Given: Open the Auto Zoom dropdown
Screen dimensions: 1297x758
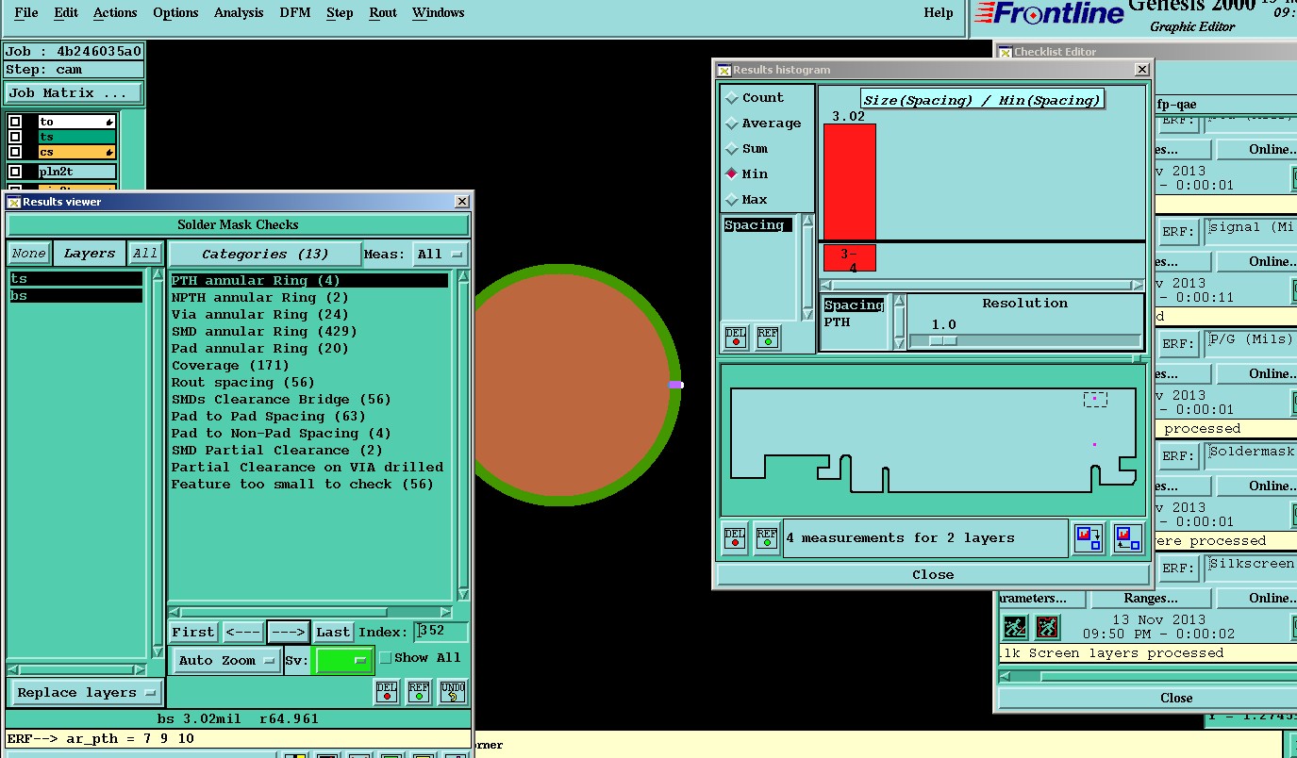Looking at the screenshot, I should (x=226, y=660).
